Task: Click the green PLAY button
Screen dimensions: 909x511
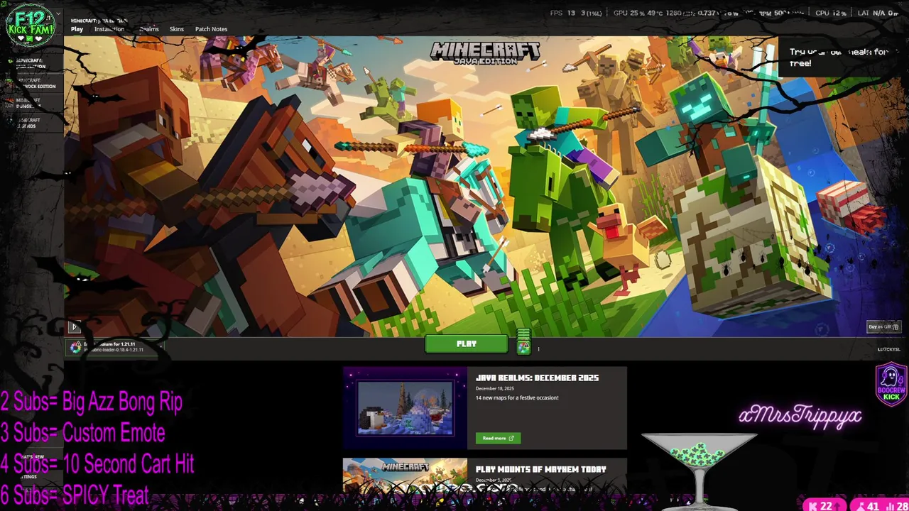Action: [467, 344]
